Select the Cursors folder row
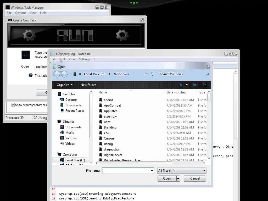 [152, 138]
